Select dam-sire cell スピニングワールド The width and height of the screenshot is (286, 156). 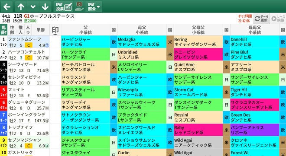142,130
